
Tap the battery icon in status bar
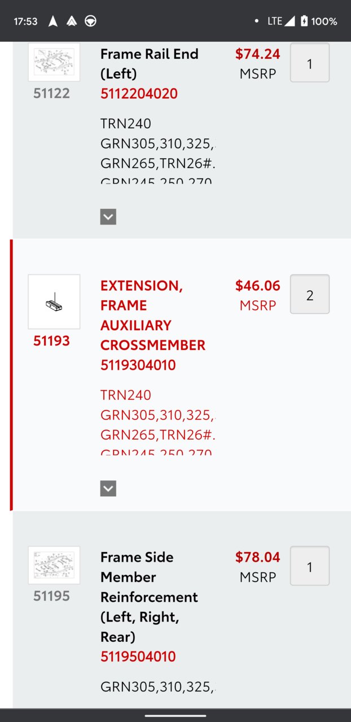(304, 21)
